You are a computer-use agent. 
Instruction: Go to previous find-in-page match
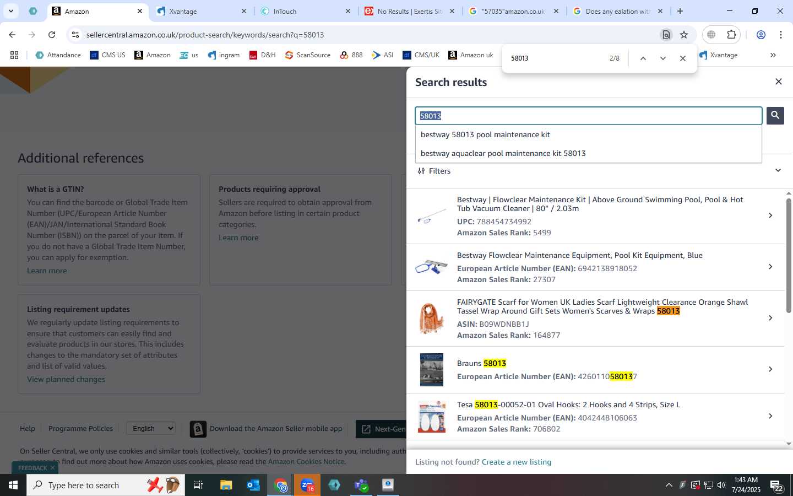[x=643, y=58]
